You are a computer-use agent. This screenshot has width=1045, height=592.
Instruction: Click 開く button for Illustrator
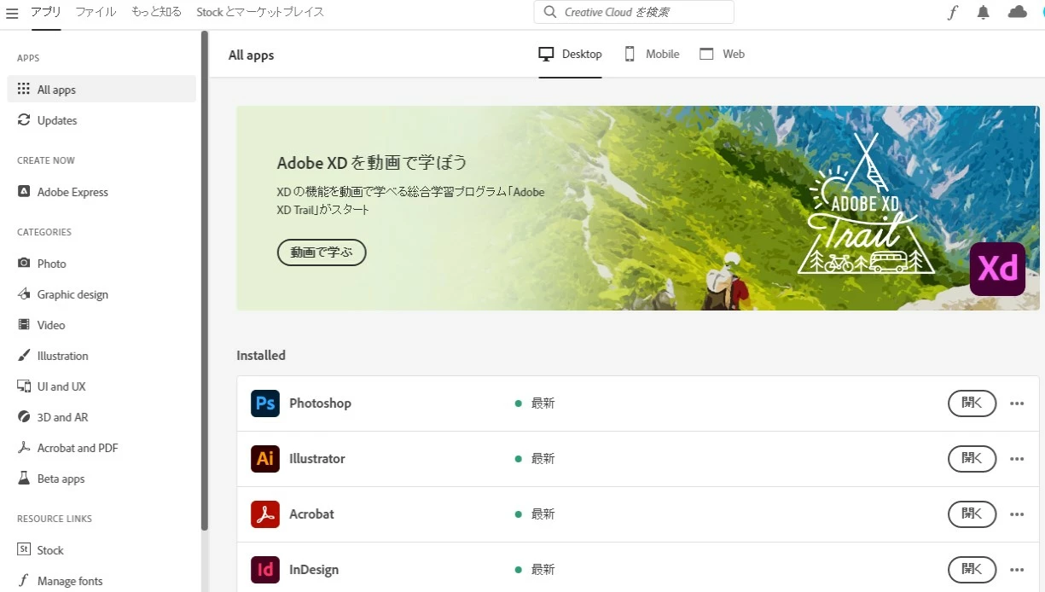972,459
